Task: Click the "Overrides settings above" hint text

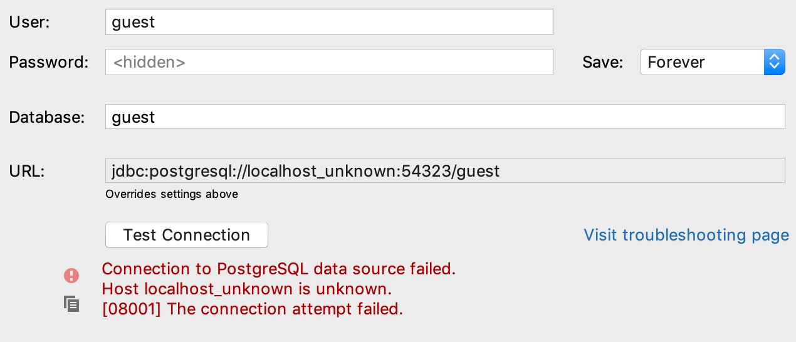Action: pos(172,194)
